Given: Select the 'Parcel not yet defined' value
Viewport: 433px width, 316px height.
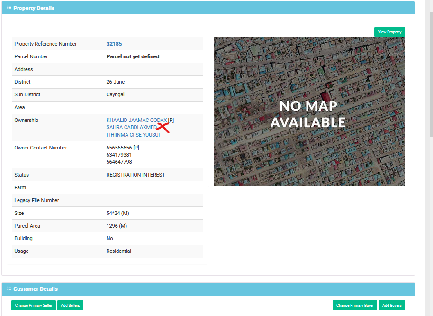Looking at the screenshot, I should point(133,56).
